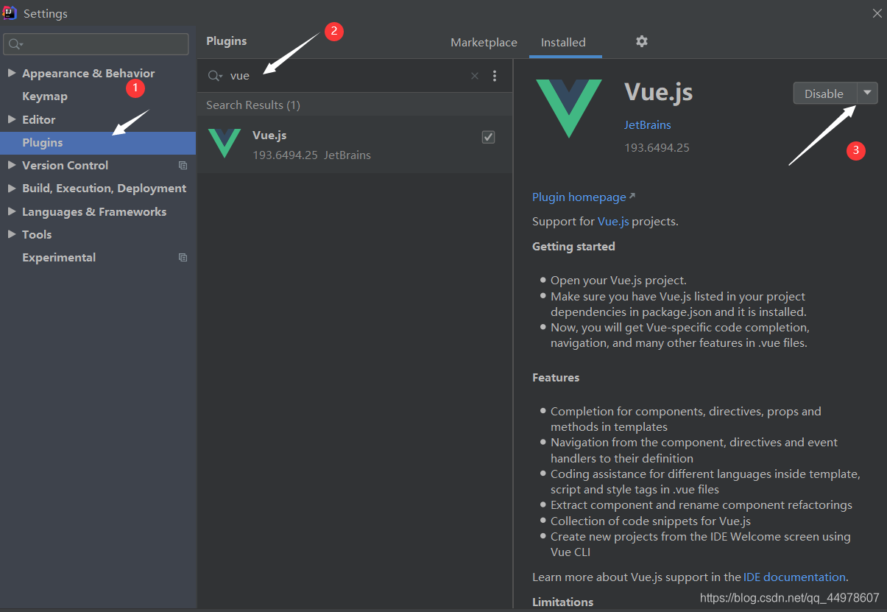The image size is (887, 612).
Task: Expand Build, Execution, Deployment node
Action: pos(12,189)
